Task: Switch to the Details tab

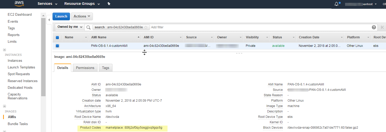Action: coord(63,68)
